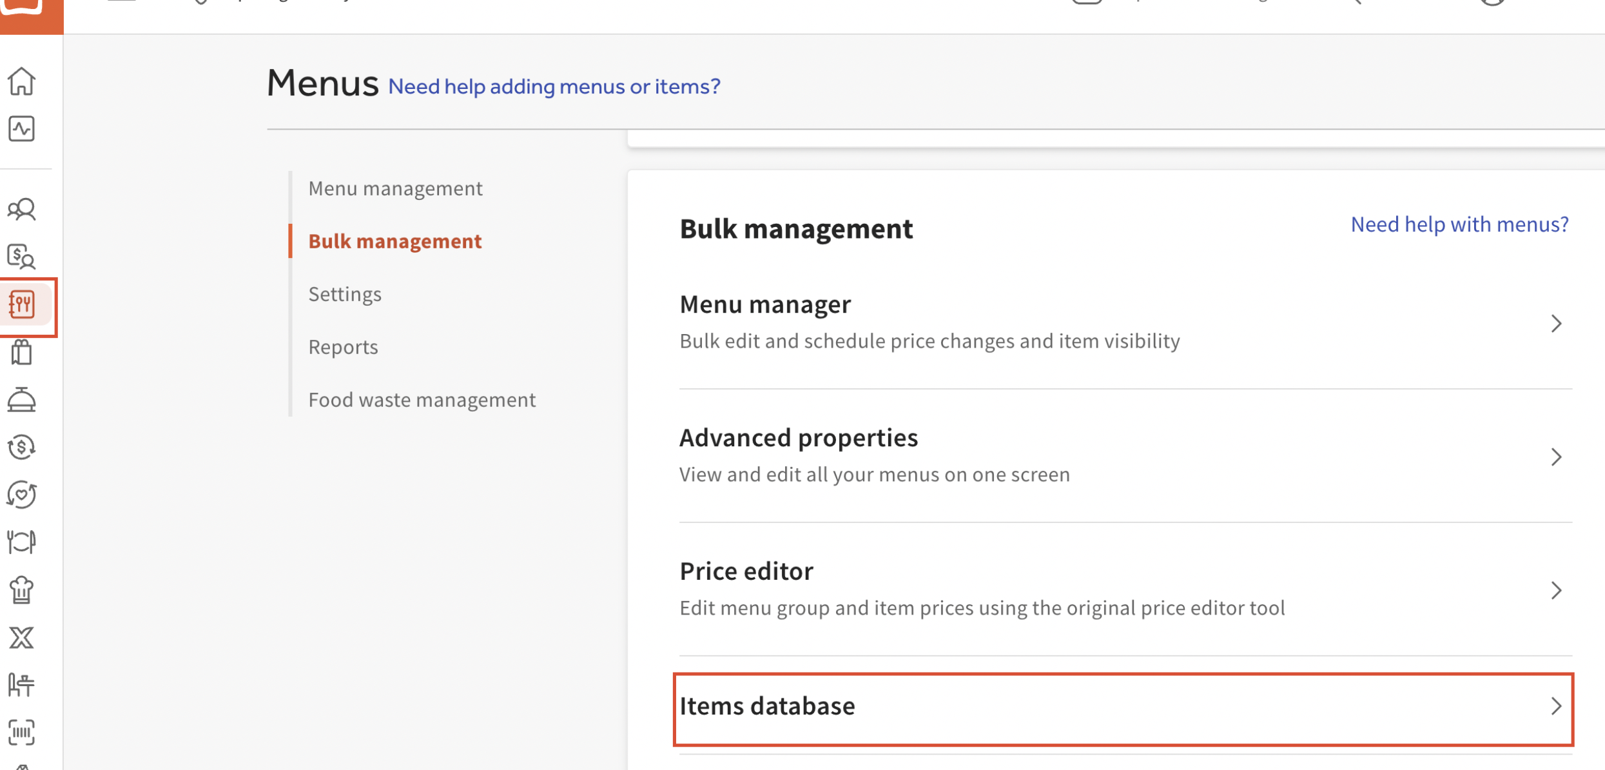
Task: Click the loyalty heart refresh icon
Action: [x=22, y=495]
